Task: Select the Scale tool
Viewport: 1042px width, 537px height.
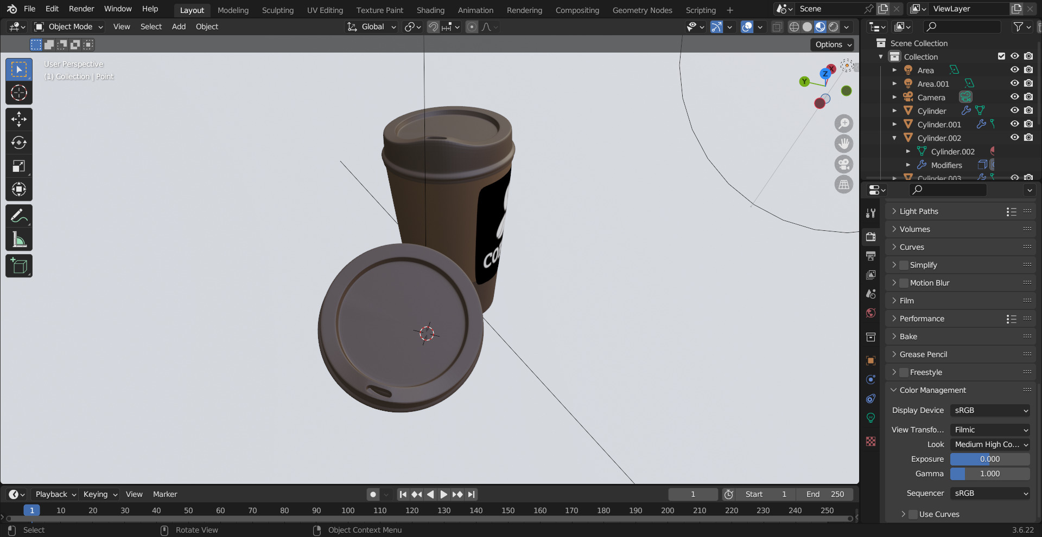Action: click(19, 166)
